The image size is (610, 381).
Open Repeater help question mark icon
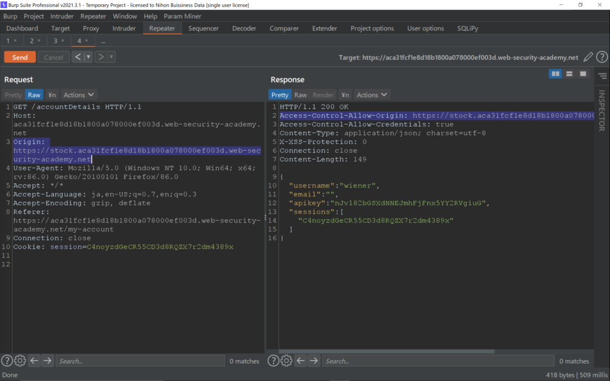(x=602, y=57)
